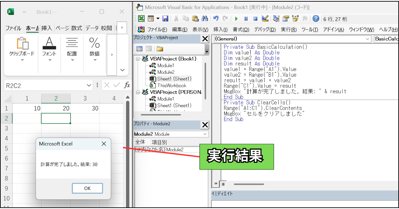Toggle Procedure View button at code window bottom
Screen dimensions: 399x209
[216, 183]
